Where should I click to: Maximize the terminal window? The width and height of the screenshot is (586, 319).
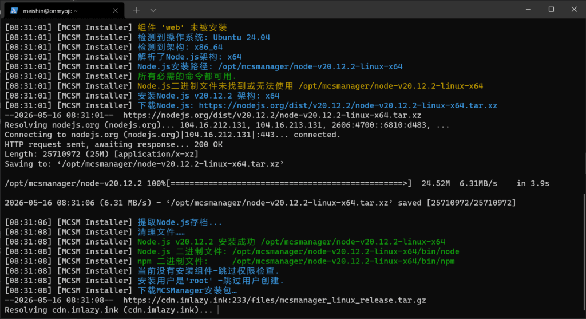click(551, 9)
